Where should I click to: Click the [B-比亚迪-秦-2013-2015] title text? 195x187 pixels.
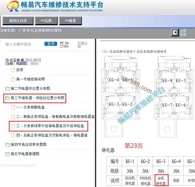[x=23, y=60]
